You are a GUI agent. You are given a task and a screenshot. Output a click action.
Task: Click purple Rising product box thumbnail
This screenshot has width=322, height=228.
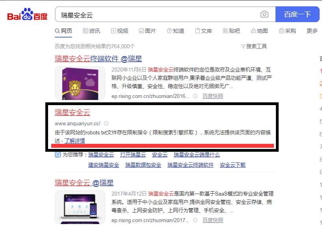(80, 83)
